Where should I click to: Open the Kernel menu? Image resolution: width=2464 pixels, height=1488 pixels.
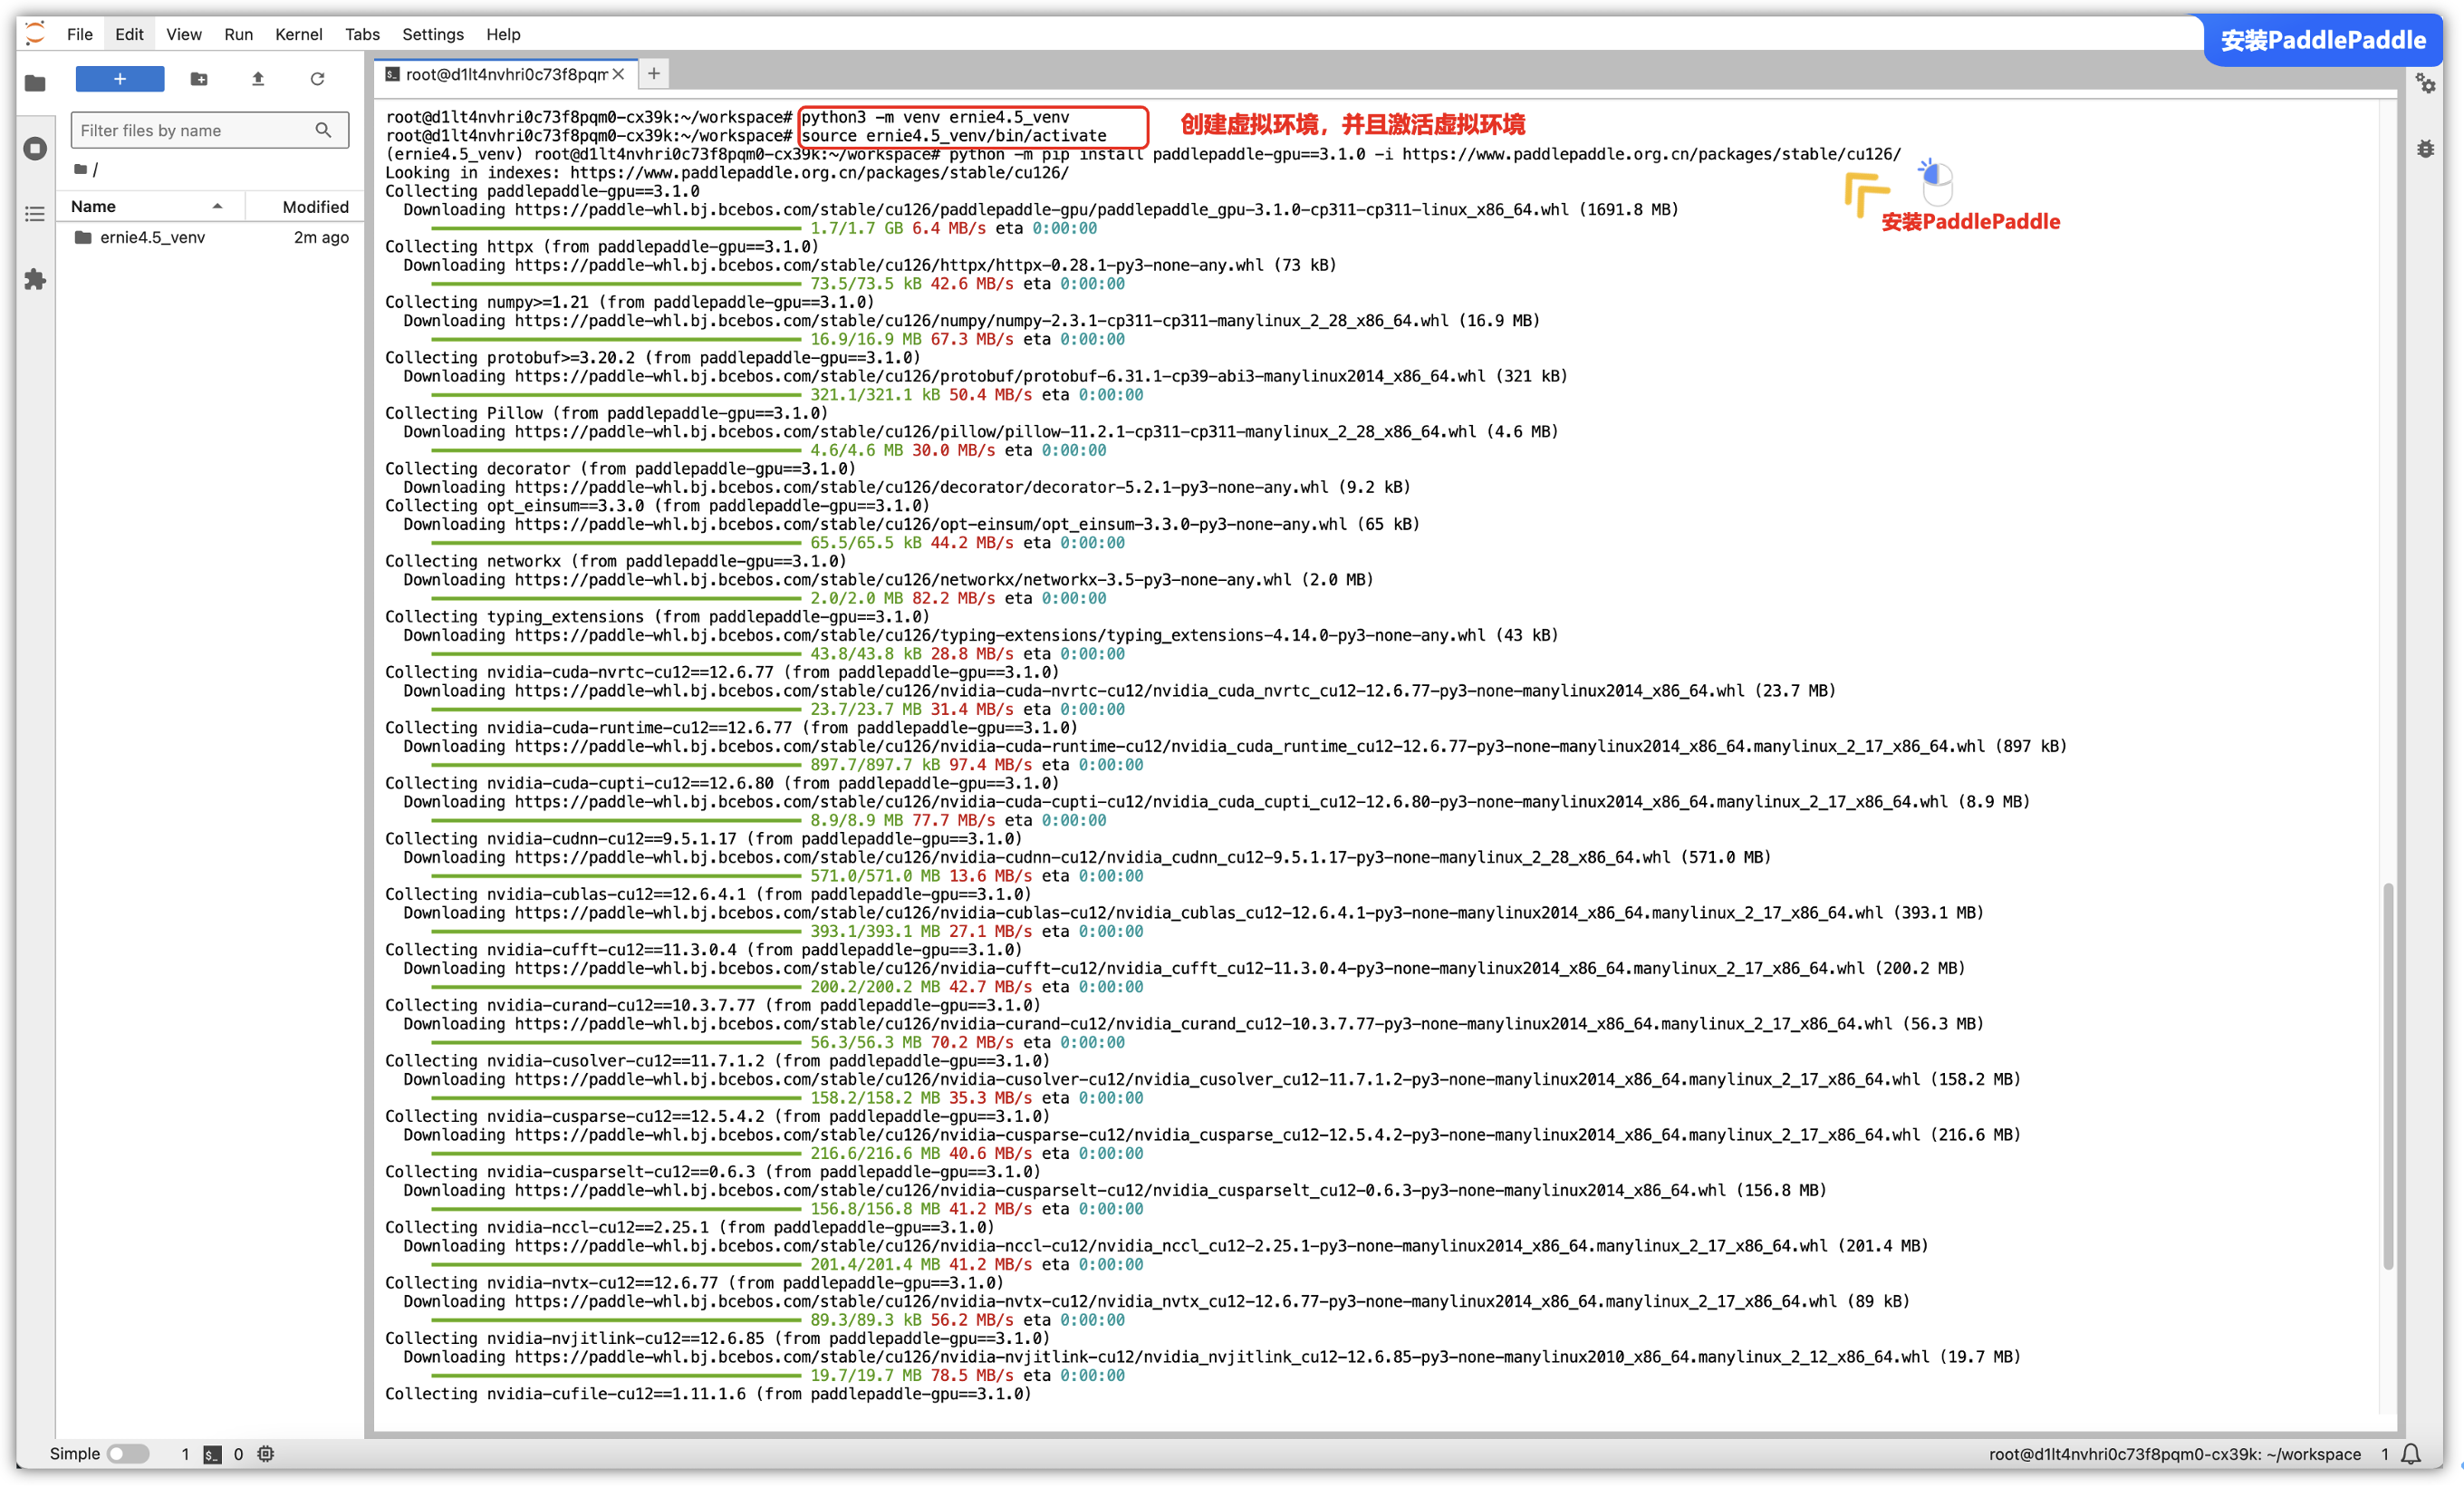tap(299, 34)
